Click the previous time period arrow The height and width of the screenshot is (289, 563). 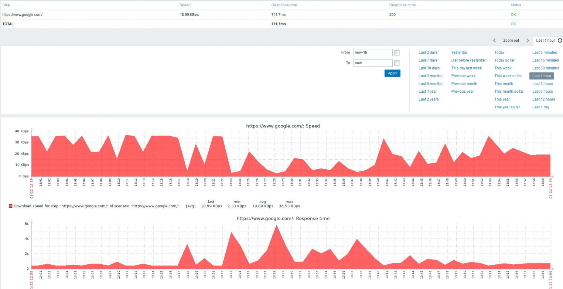pyautogui.click(x=494, y=41)
